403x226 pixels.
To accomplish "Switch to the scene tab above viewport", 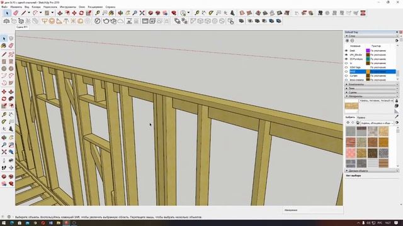I will [22, 27].
